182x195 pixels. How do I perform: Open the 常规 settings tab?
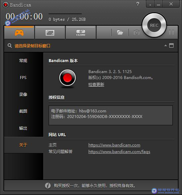point(23,61)
